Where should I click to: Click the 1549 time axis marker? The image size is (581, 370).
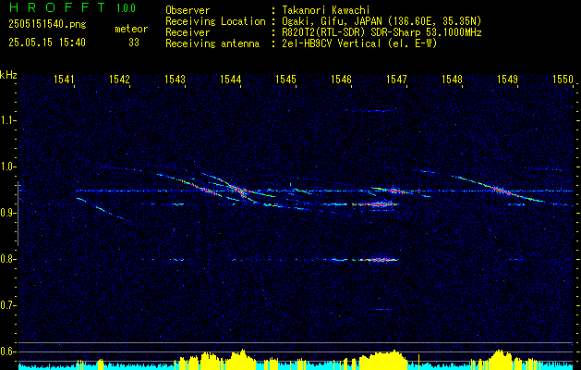(507, 79)
